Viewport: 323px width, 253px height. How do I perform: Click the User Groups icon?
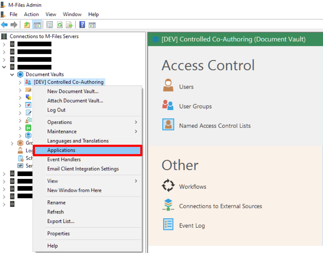pos(168,105)
